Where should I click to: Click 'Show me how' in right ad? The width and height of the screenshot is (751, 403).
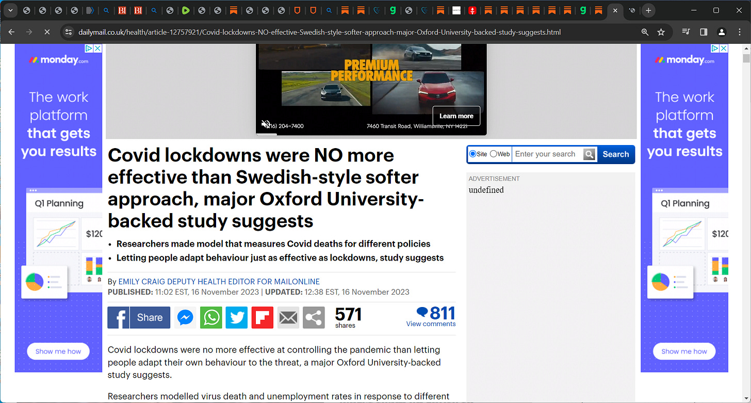coord(684,351)
